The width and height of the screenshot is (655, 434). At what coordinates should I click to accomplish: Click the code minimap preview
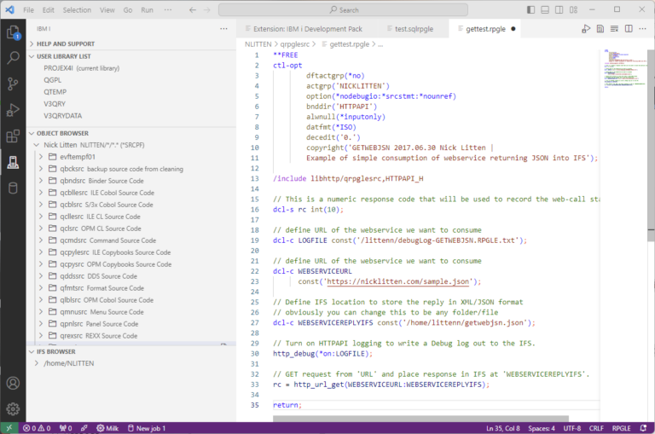(x=623, y=69)
